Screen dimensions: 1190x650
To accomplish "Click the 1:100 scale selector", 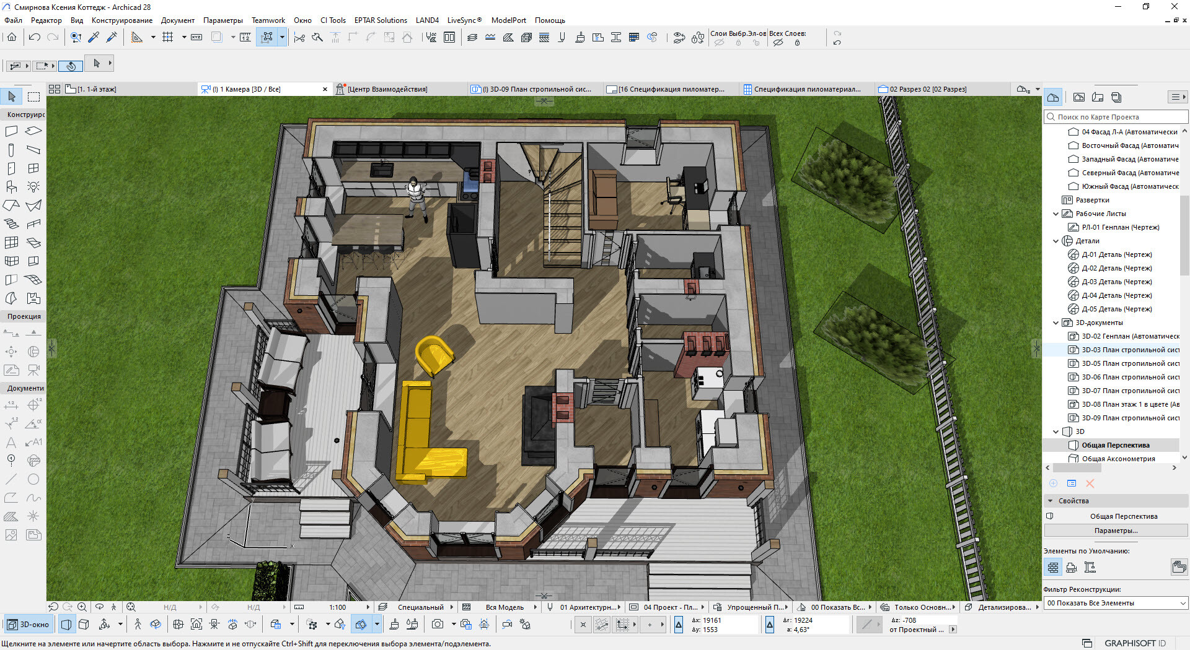I will (337, 607).
